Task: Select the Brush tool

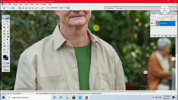Action: click(x=8, y=31)
